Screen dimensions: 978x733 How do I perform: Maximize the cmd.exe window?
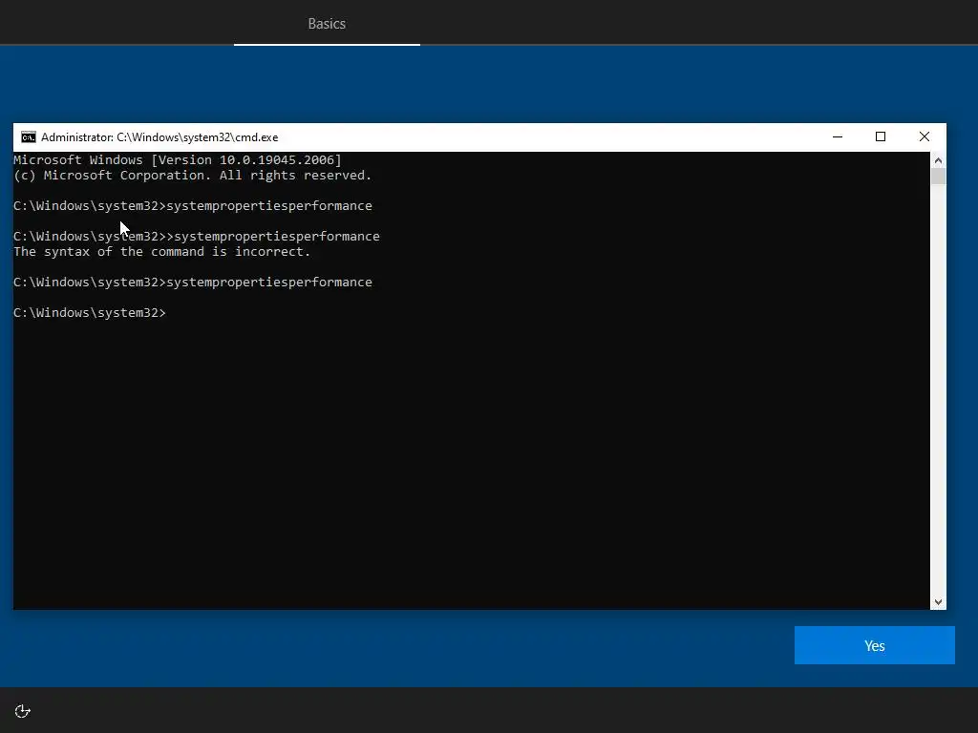880,137
